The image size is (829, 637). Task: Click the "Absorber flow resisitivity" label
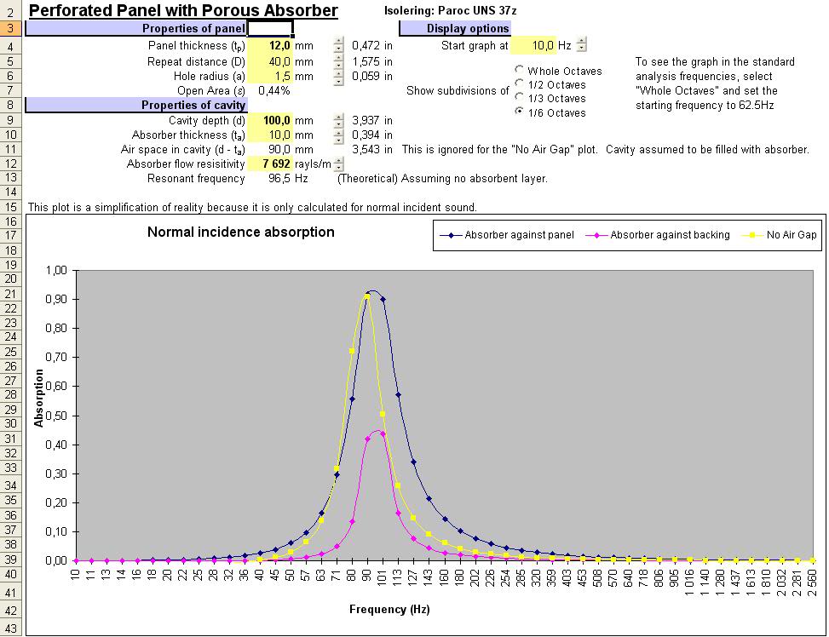coord(186,164)
